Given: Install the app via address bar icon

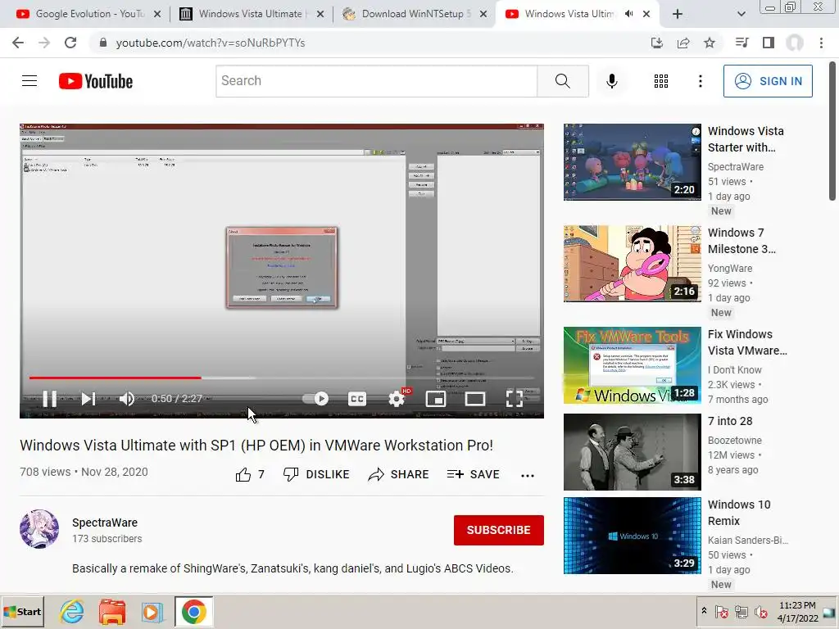Looking at the screenshot, I should click(656, 43).
